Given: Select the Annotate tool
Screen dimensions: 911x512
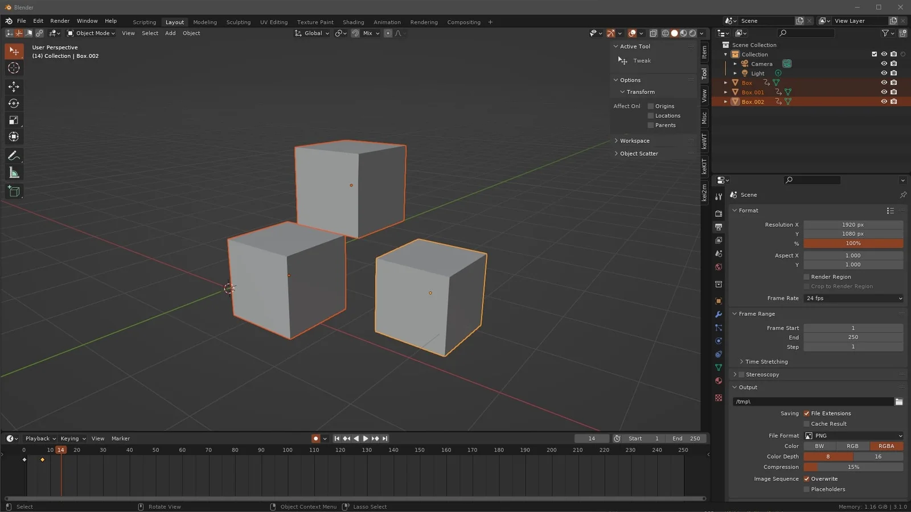Looking at the screenshot, I should click(x=14, y=155).
